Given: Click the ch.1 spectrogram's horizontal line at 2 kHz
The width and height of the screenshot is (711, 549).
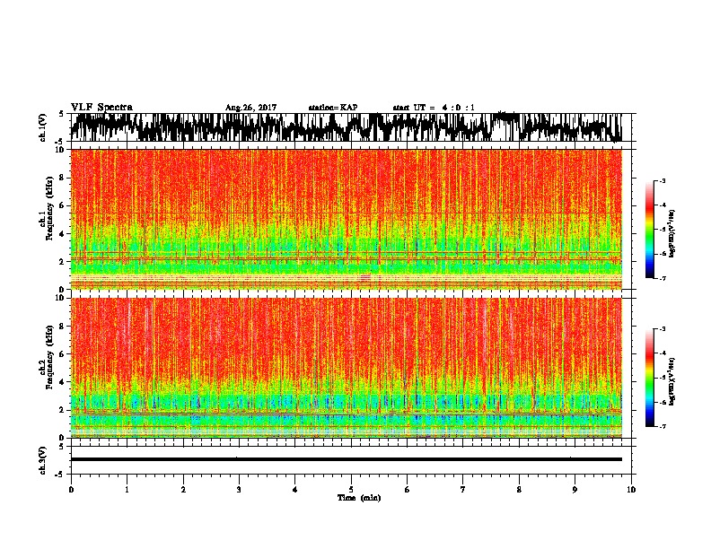Looking at the screenshot, I should 346,259.
